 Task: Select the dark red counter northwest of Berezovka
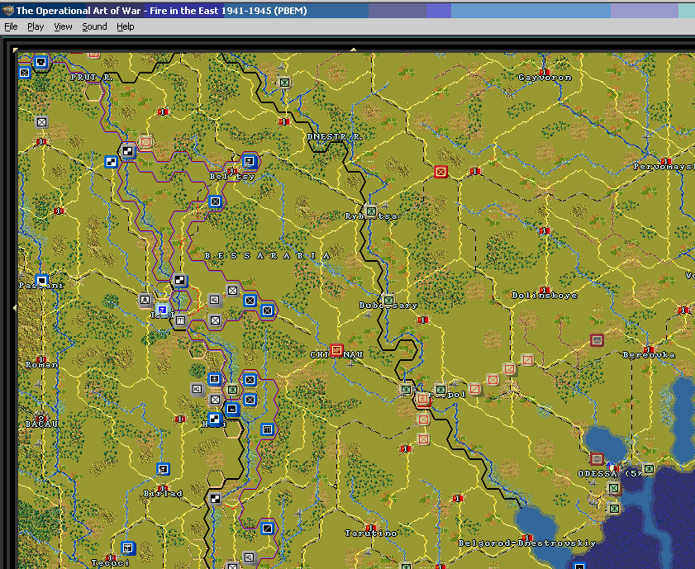click(597, 340)
